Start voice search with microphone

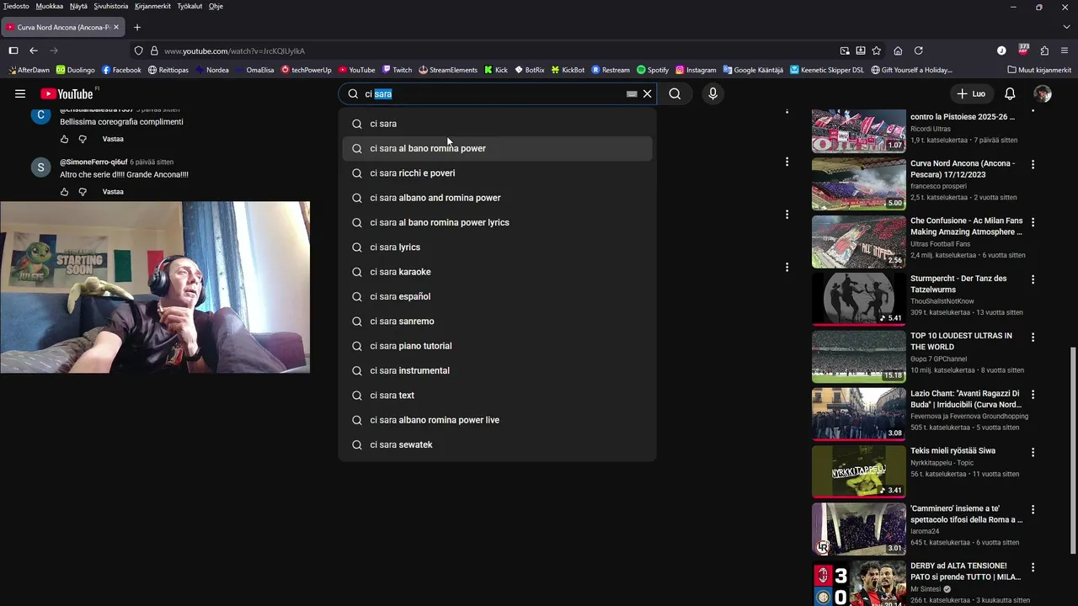712,94
